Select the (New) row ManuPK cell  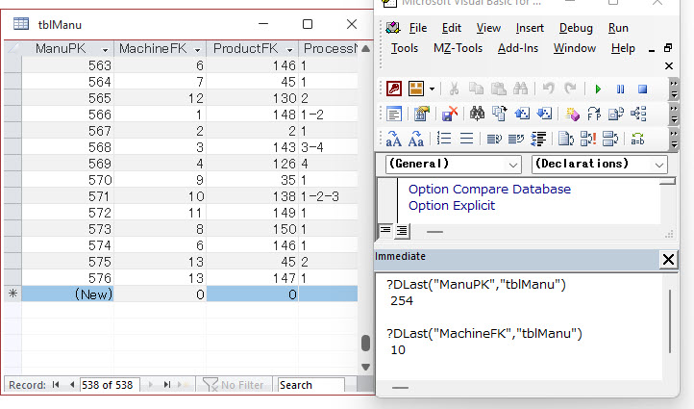click(x=67, y=294)
